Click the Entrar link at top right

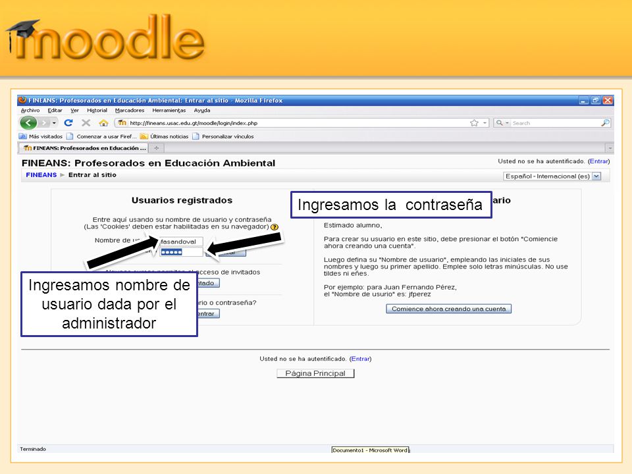pyautogui.click(x=598, y=161)
